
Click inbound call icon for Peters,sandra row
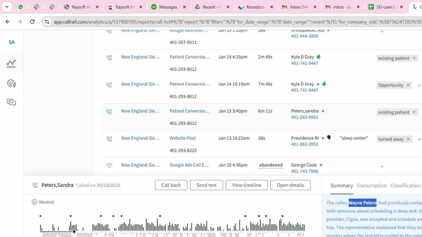[109, 111]
